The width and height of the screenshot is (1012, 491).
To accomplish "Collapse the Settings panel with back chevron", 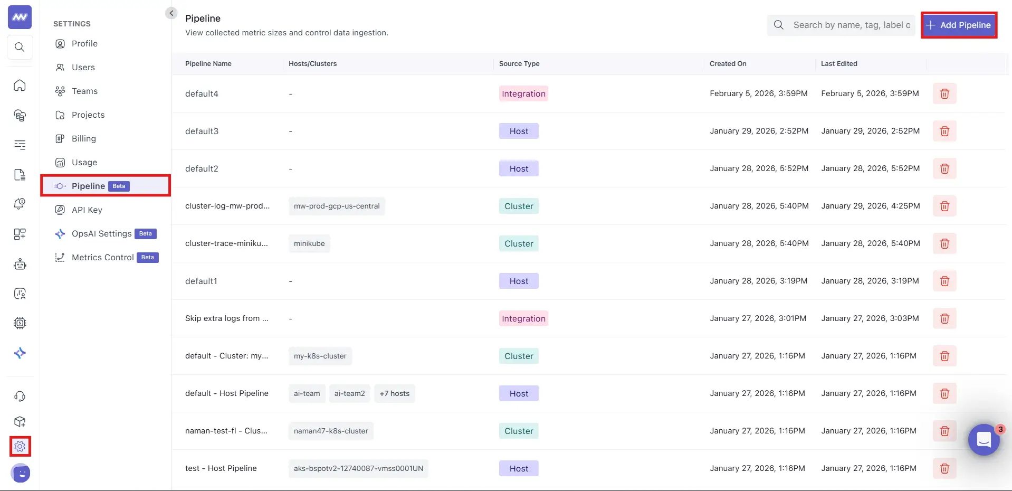I will 171,13.
